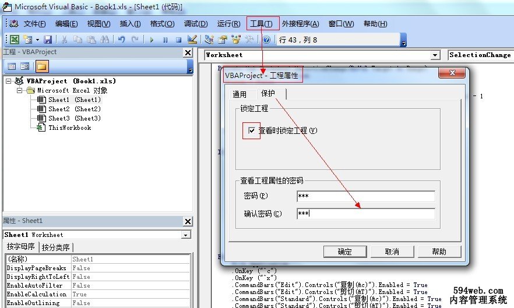The height and width of the screenshot is (308, 514).
Task: Open the SelectionChange procedure combo box
Action: tap(481, 55)
